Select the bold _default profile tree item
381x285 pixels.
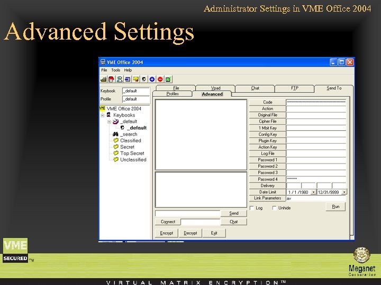(x=137, y=128)
